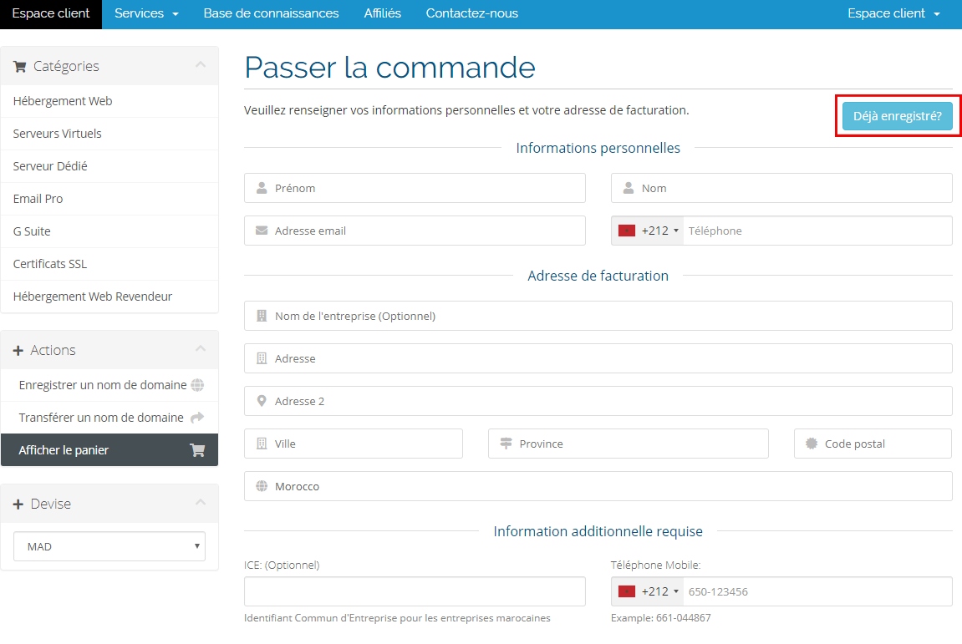This screenshot has height=644, width=962.
Task: Click into the Province field
Action: coord(629,444)
